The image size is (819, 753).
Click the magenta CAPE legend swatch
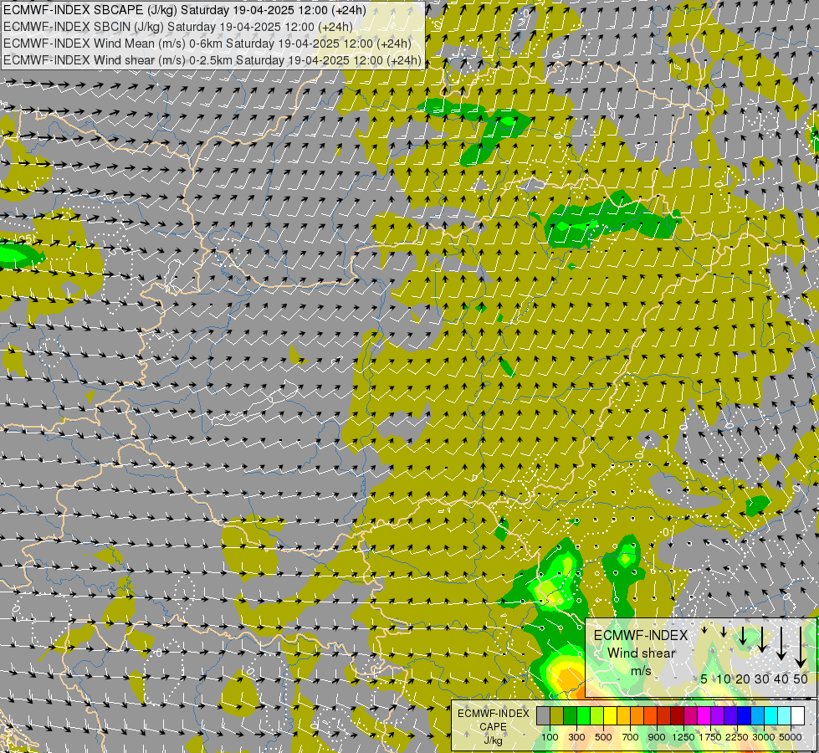(704, 715)
